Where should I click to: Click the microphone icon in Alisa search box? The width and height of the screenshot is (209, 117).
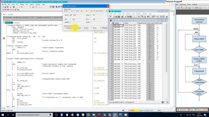(x=50, y=115)
